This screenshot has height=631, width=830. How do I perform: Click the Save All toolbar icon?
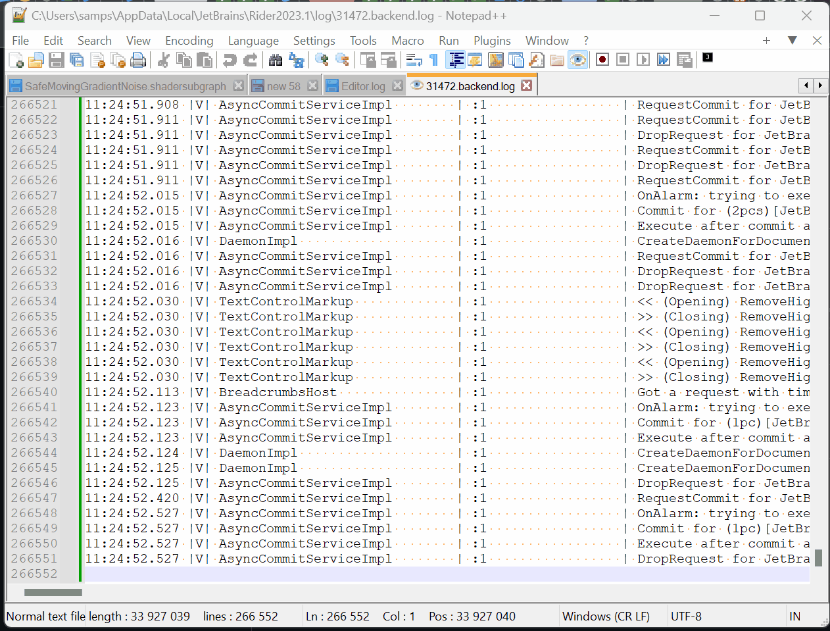click(x=77, y=59)
